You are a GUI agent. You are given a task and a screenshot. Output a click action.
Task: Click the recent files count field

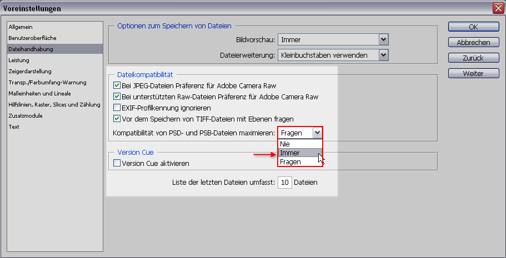point(284,182)
